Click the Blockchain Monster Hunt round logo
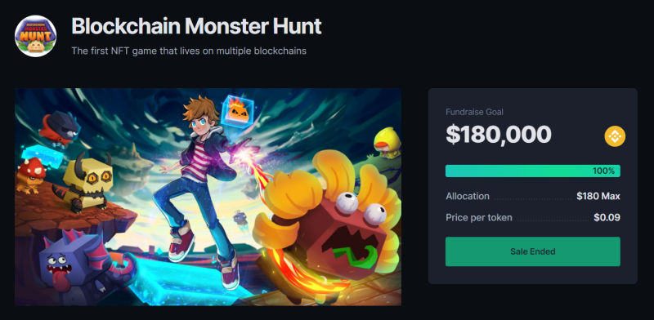This screenshot has width=654, height=320. point(35,36)
